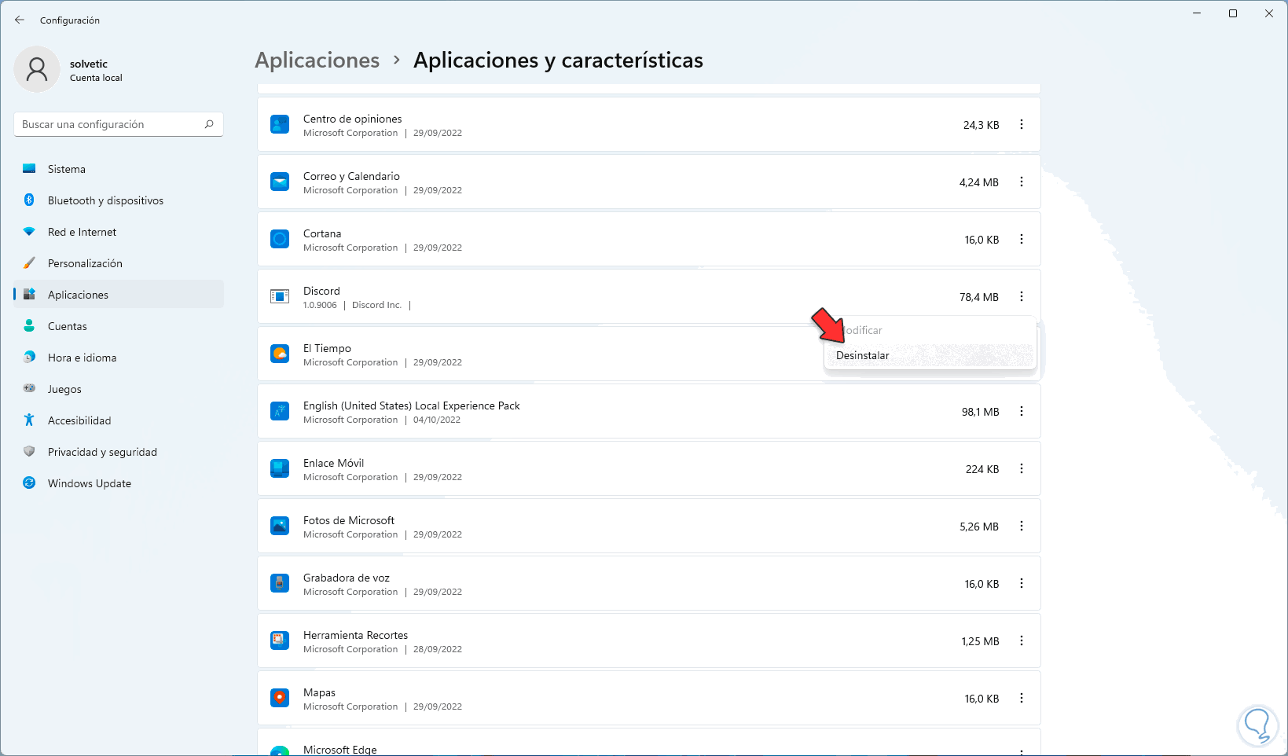The image size is (1288, 756).
Task: Click the Aplicaciones y características heading
Action: (558, 61)
